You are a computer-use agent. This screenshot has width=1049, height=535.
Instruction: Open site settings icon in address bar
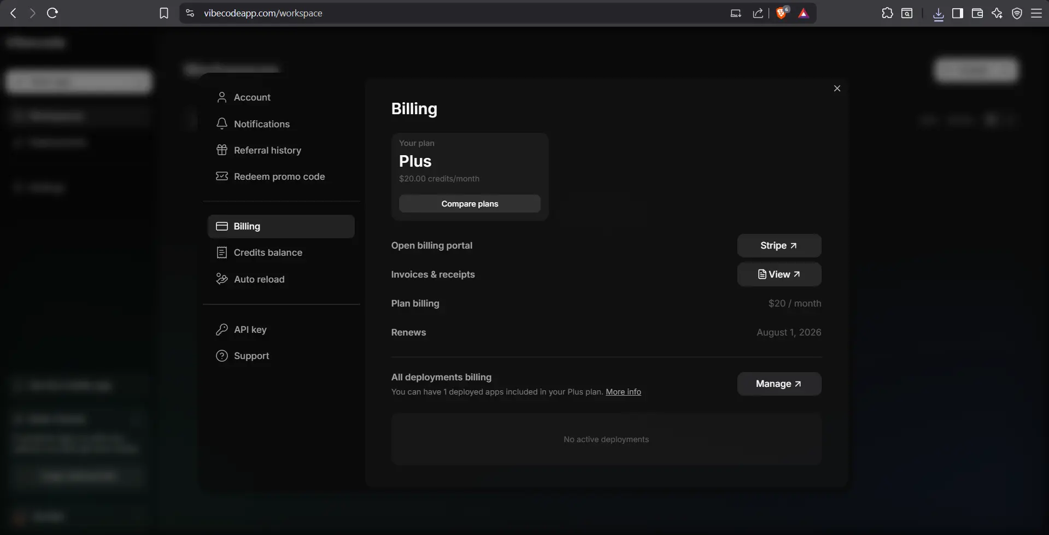pos(190,13)
